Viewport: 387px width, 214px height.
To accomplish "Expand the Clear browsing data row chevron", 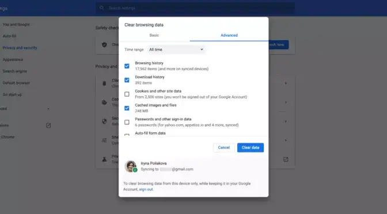I will click(286, 83).
